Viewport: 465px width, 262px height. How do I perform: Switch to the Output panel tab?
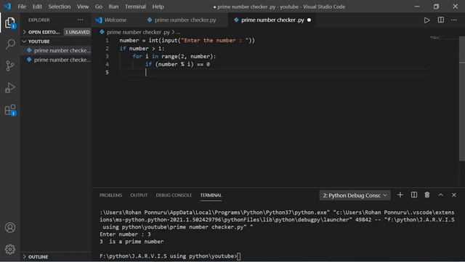click(x=139, y=195)
